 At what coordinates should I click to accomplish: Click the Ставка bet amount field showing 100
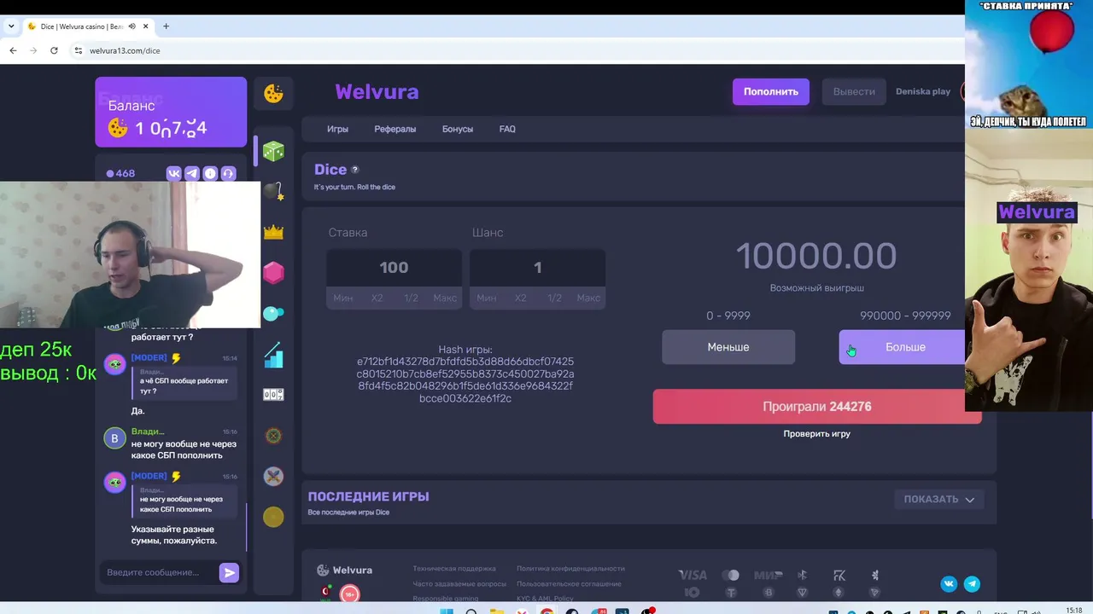(x=394, y=268)
